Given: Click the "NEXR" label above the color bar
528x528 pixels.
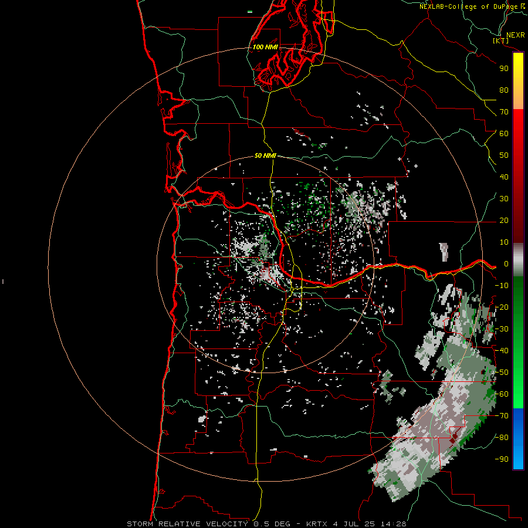Looking at the screenshot, I should (x=516, y=35).
